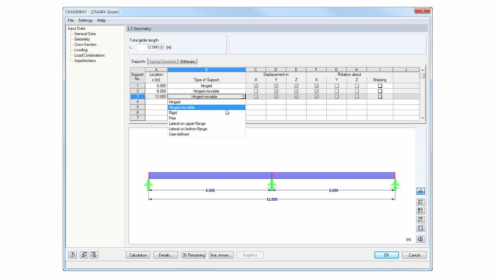Open the Settings menu

[85, 20]
